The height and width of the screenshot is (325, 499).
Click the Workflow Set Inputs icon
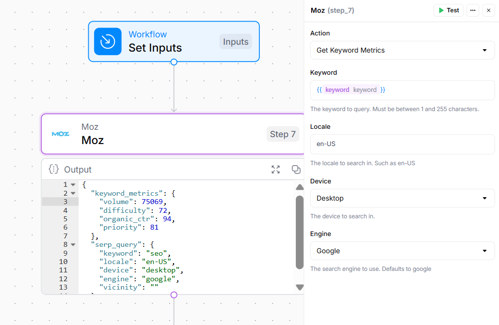[107, 42]
